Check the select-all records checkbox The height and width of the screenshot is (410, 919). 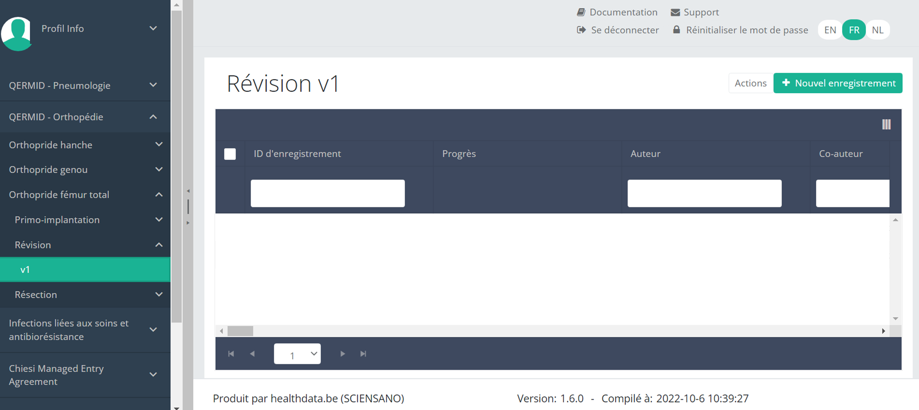pyautogui.click(x=230, y=154)
